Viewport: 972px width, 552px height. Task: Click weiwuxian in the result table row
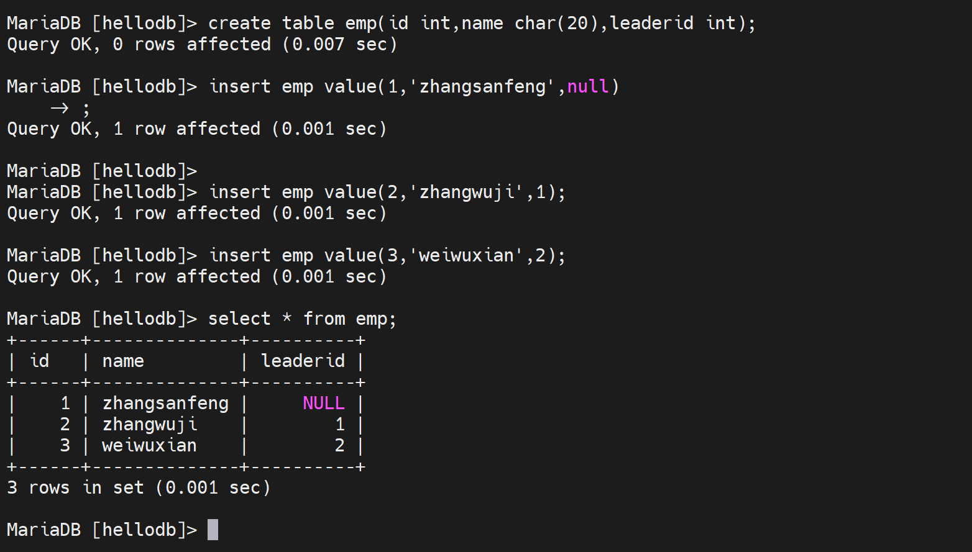pos(149,446)
